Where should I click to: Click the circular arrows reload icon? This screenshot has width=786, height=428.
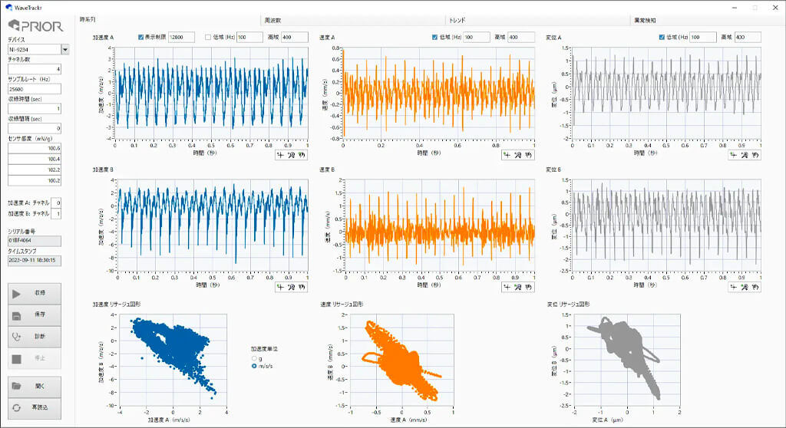pyautogui.click(x=34, y=408)
